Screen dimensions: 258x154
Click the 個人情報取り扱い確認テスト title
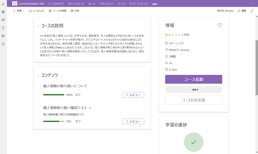65,108
